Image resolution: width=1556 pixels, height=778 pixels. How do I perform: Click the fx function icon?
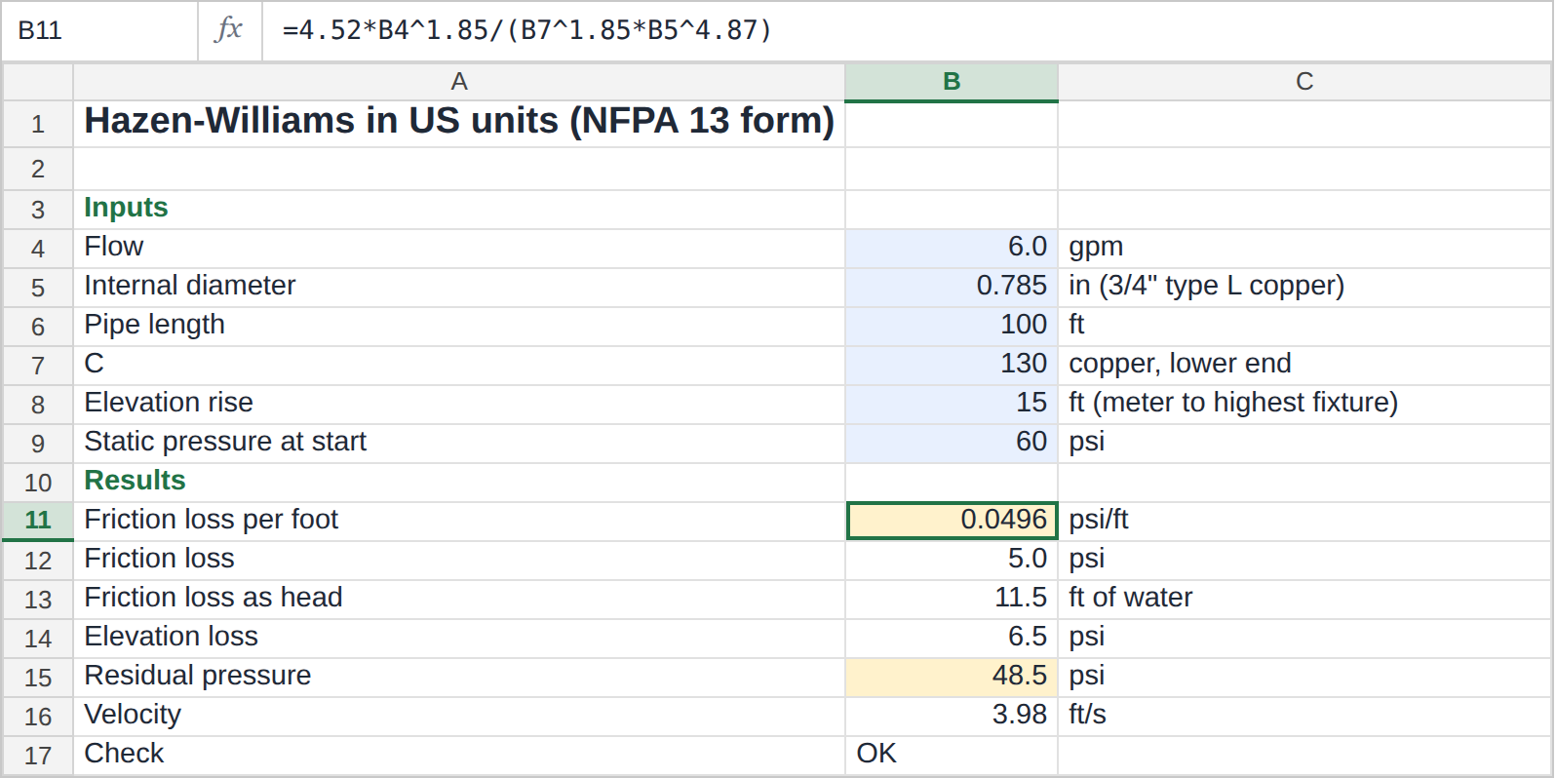(x=229, y=30)
